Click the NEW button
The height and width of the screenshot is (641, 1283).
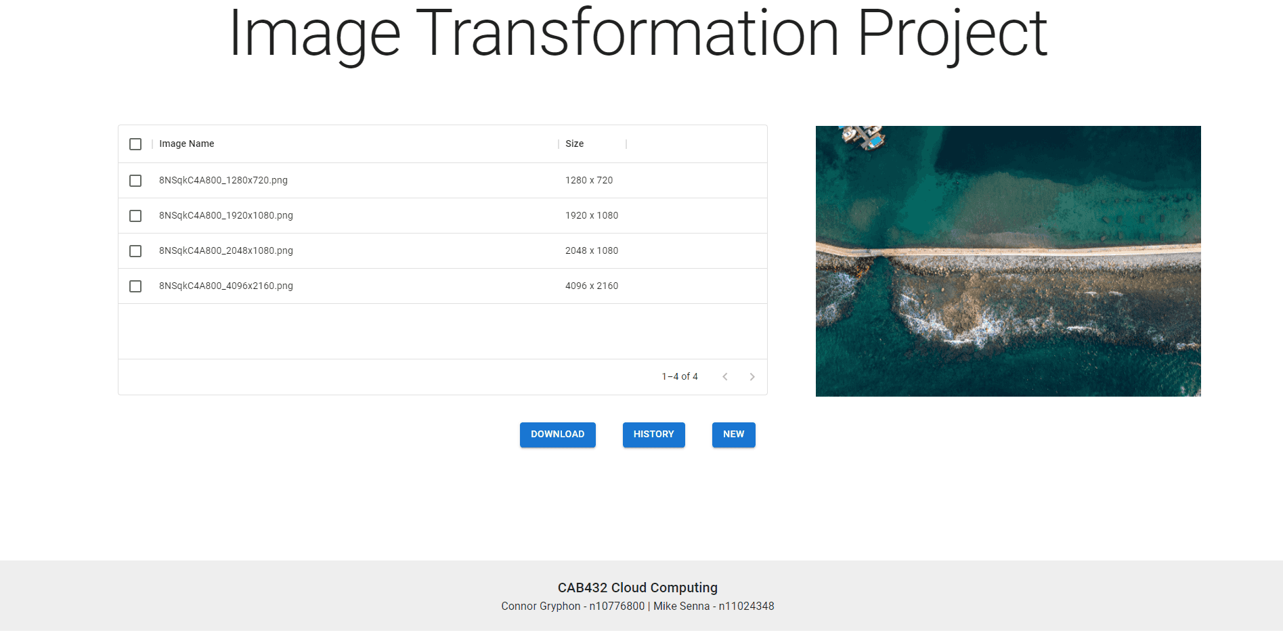pos(733,435)
